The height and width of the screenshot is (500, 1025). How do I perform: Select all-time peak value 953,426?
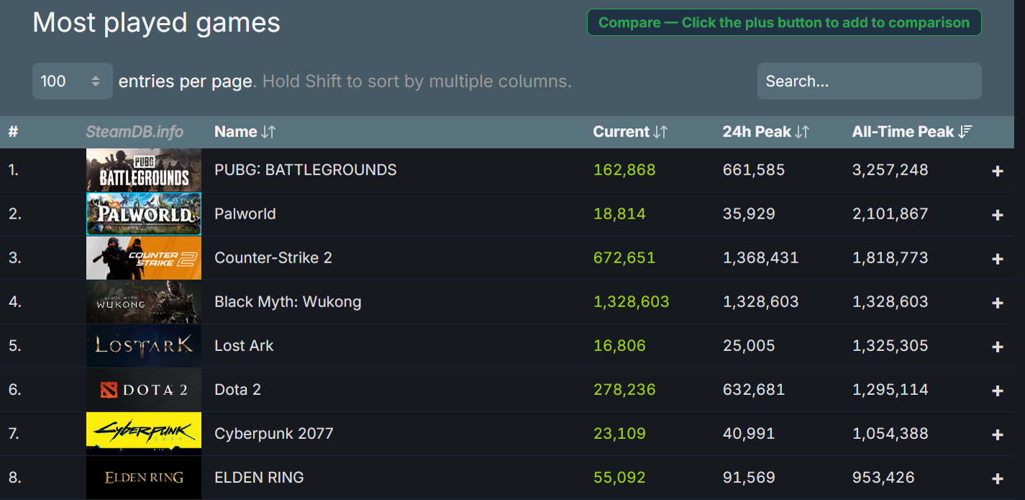(883, 477)
